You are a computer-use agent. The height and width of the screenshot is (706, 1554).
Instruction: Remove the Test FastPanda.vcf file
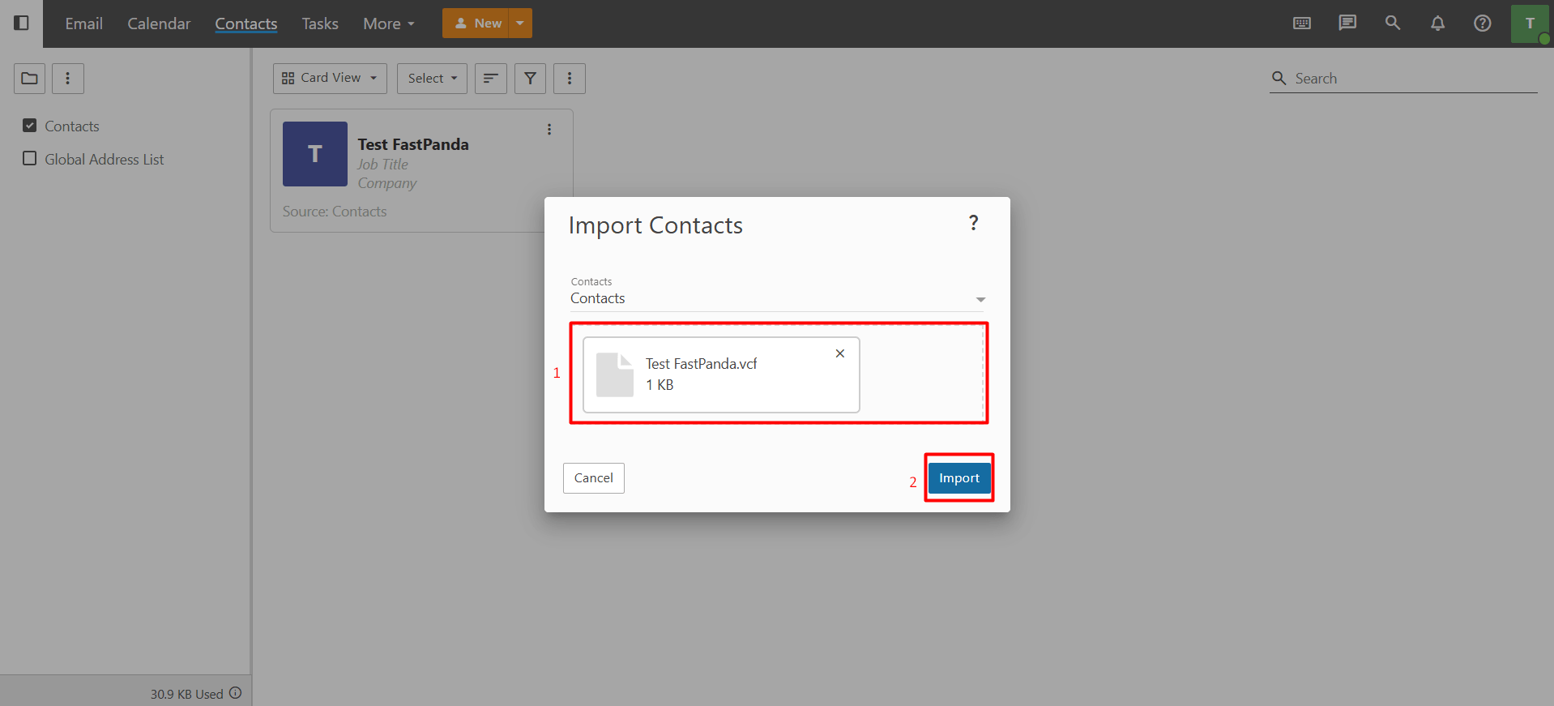click(x=840, y=353)
